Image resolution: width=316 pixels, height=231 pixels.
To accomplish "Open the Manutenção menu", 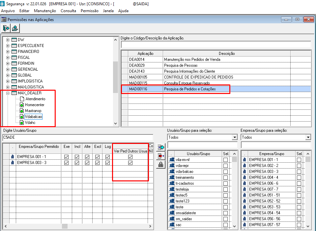I will [45, 11].
